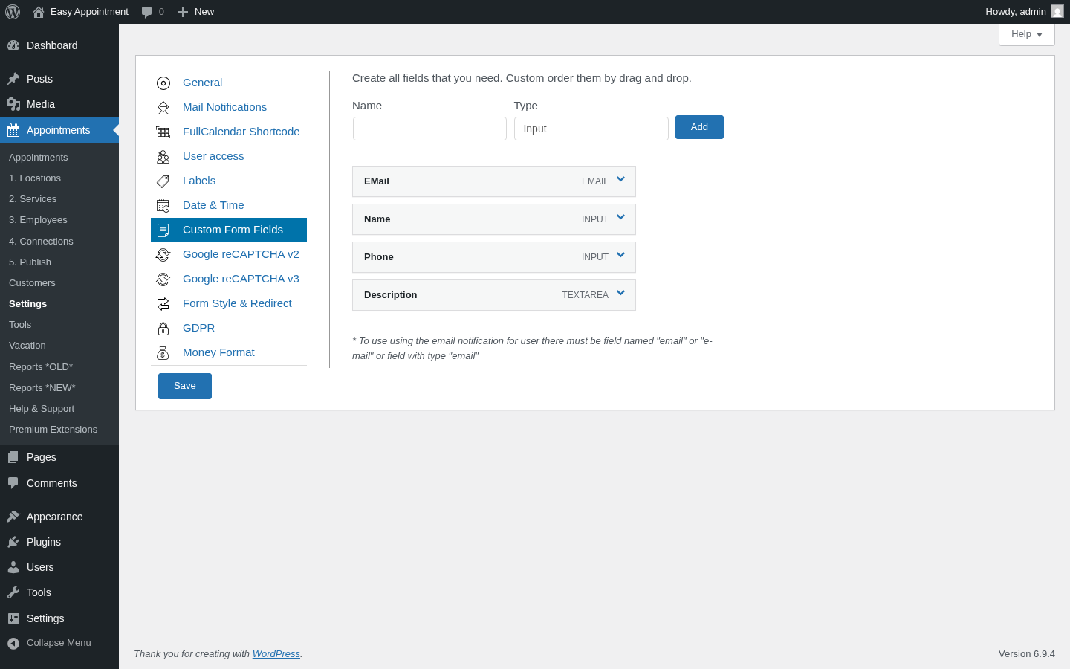Open 3. Employees submenu item
The height and width of the screenshot is (669, 1070).
coord(38,220)
